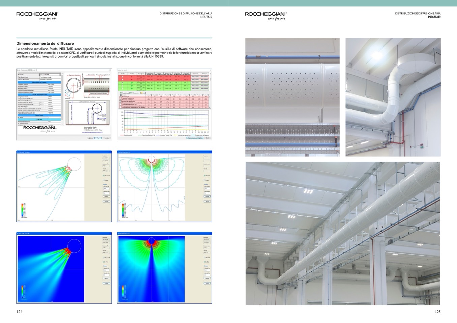Viewport: 457px width, 323px height.
Task: Click the velocity color legend in side-jet contour-line plot
Action: coord(23,210)
